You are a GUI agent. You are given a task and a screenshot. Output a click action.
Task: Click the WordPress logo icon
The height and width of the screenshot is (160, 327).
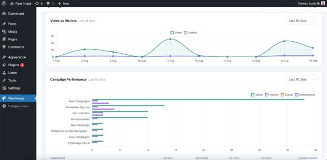[x=4, y=3]
